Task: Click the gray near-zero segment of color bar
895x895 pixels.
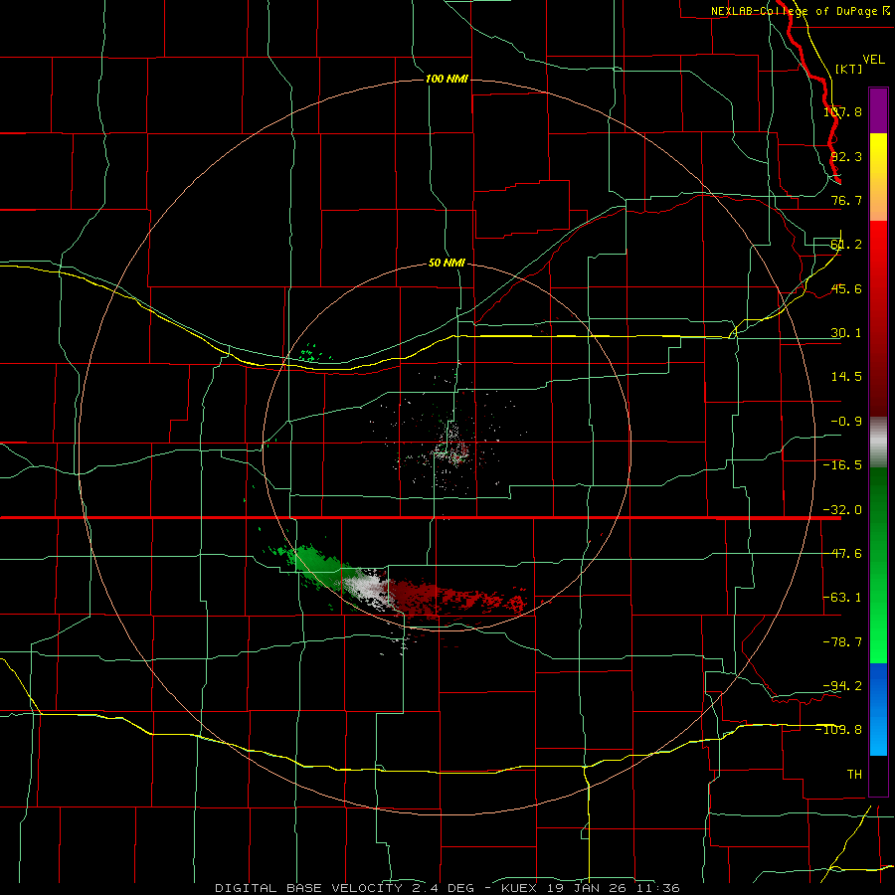Action: (x=878, y=443)
